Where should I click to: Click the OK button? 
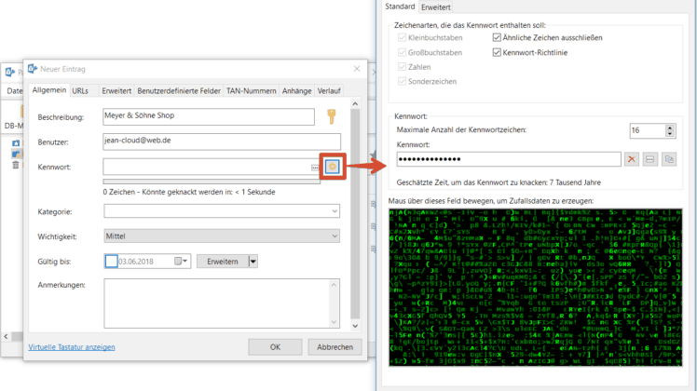click(x=275, y=347)
